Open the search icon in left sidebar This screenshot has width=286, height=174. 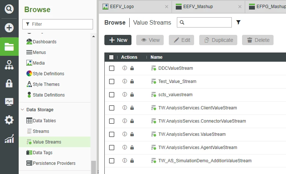point(9,8)
